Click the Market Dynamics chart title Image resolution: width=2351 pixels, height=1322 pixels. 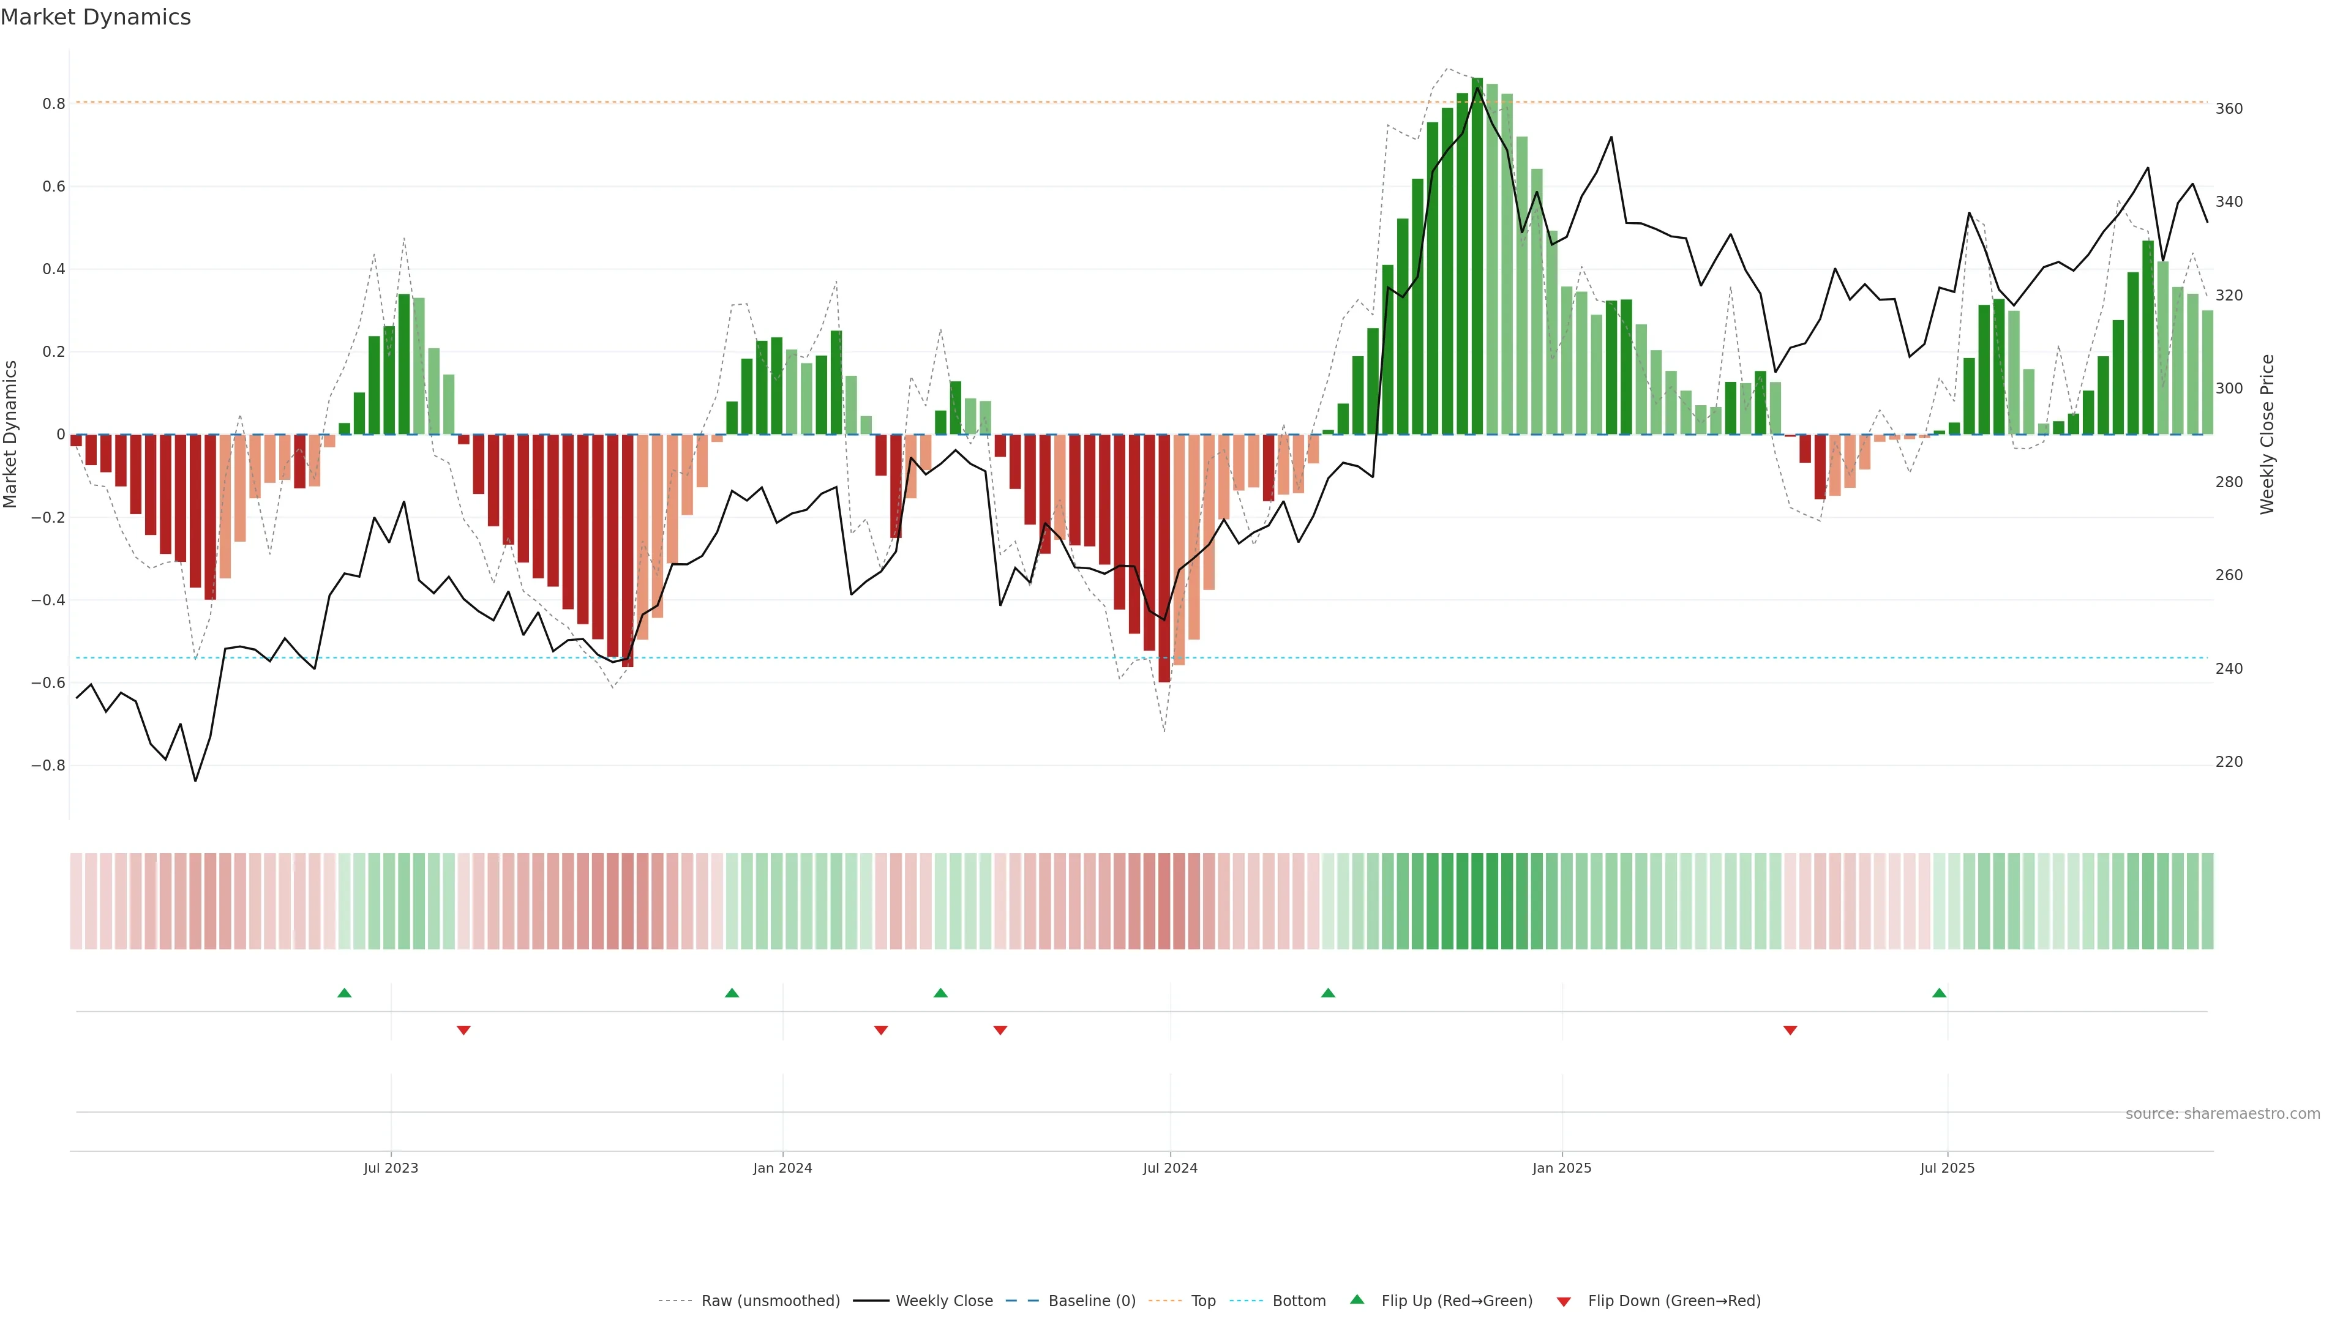click(x=96, y=17)
